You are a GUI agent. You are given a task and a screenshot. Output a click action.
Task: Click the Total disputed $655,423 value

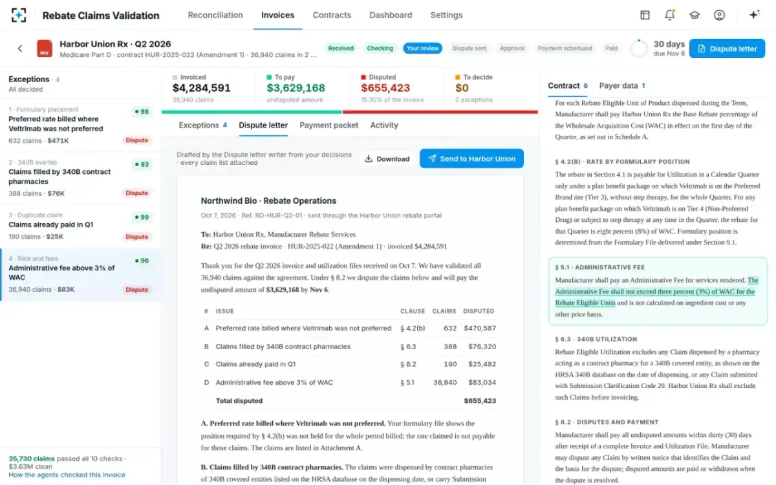tap(480, 401)
